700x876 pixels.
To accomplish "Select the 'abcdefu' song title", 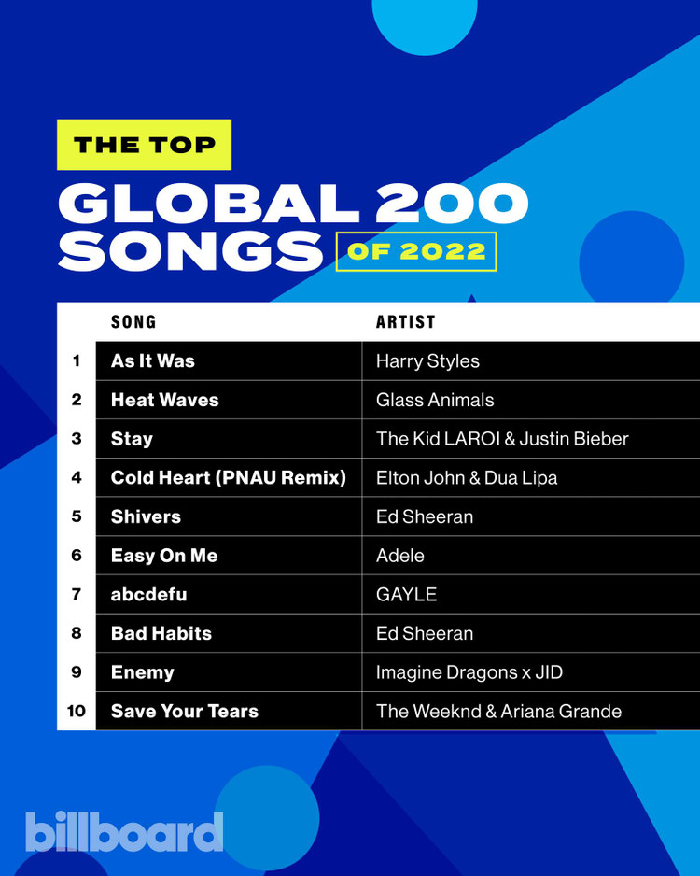I will pos(149,594).
